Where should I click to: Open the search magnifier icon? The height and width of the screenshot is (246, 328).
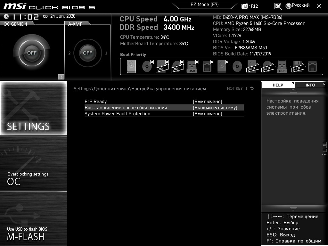coord(278,6)
